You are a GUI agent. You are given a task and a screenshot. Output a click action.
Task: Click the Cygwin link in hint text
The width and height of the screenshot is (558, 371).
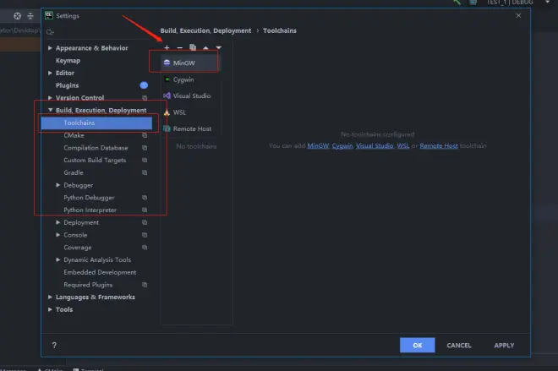(342, 146)
